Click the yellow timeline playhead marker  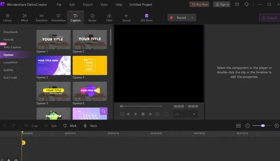click(x=23, y=143)
